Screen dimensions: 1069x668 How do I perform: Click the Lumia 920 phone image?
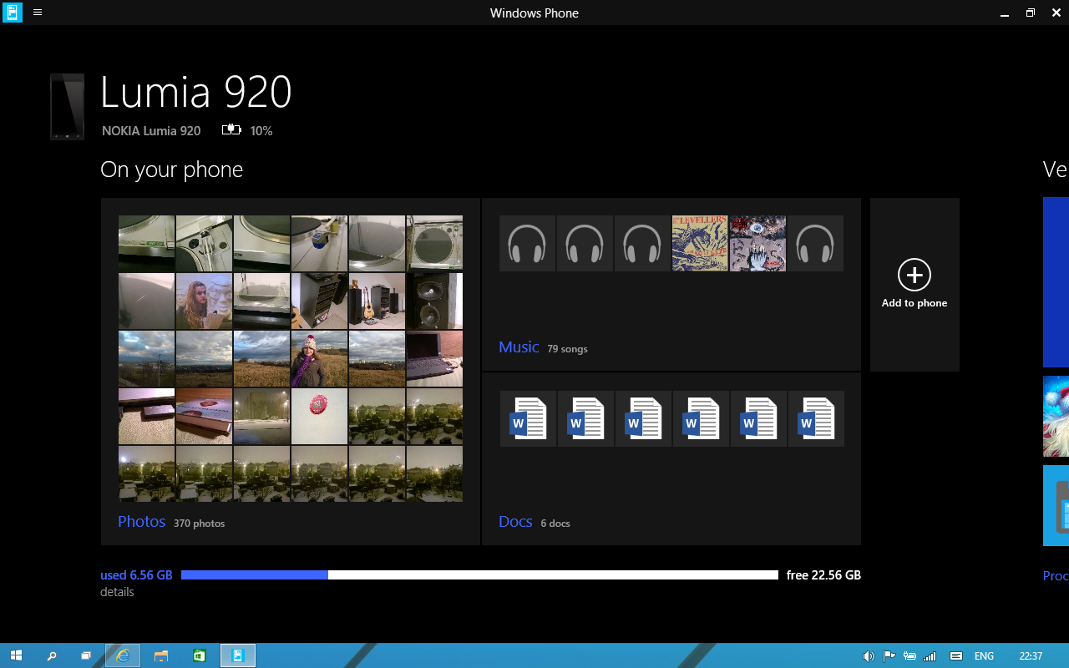(x=67, y=106)
